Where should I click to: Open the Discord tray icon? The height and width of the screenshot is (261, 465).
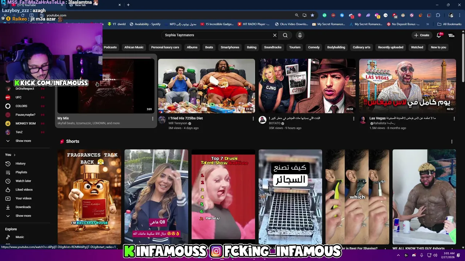414,255
